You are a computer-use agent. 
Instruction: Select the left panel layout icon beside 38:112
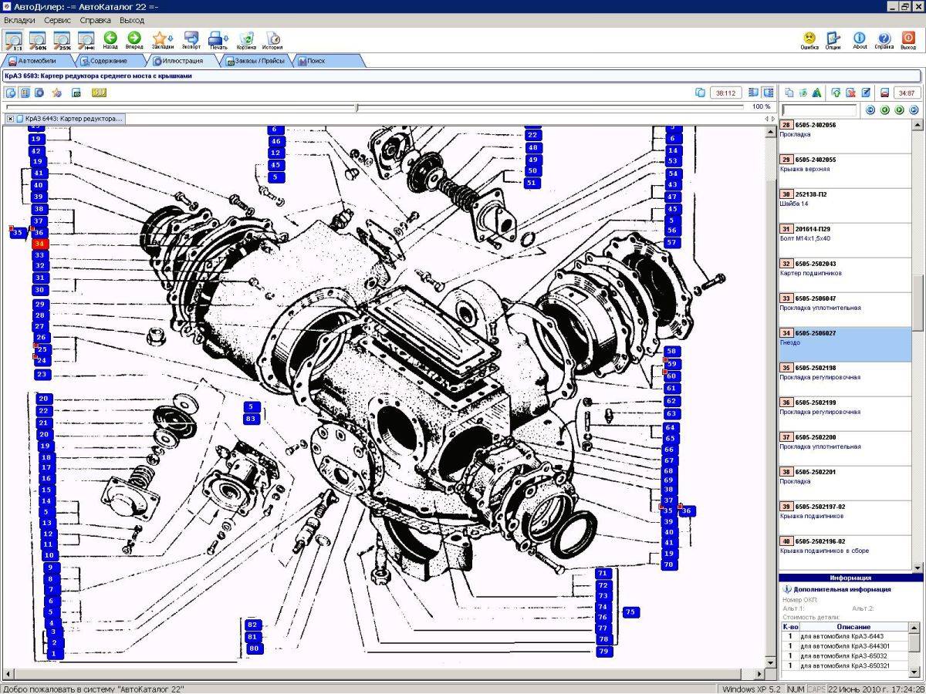tap(755, 93)
